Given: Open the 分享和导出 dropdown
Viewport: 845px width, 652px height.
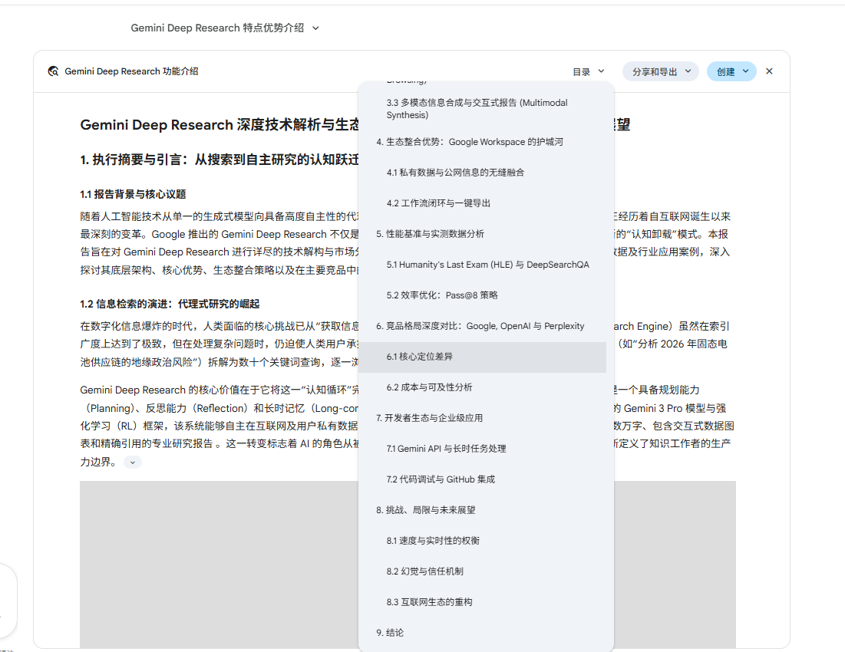Looking at the screenshot, I should (x=661, y=71).
